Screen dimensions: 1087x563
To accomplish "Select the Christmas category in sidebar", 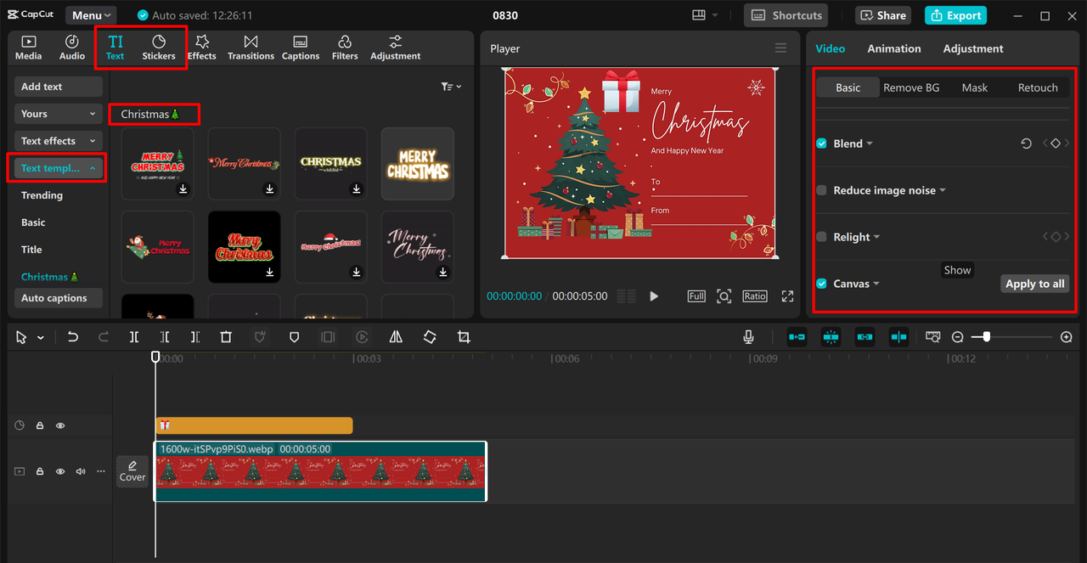I will click(49, 277).
